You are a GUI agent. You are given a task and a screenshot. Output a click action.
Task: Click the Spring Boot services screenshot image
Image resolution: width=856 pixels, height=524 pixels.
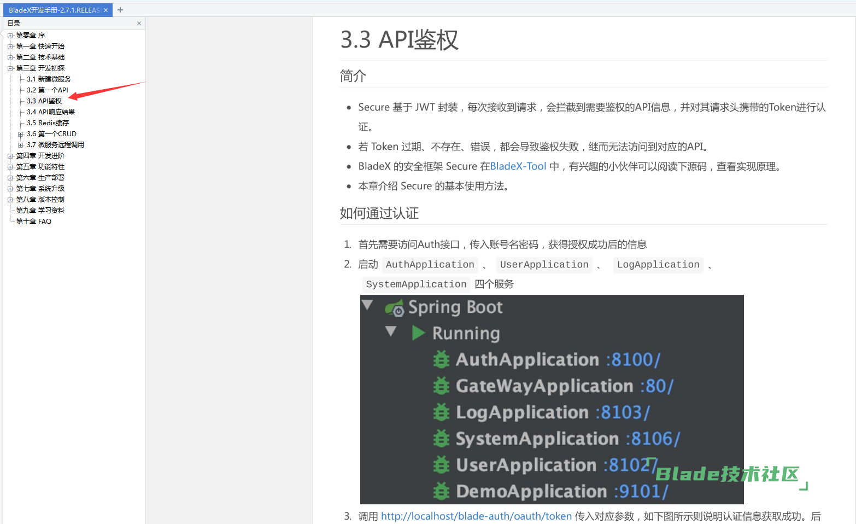pyautogui.click(x=552, y=399)
